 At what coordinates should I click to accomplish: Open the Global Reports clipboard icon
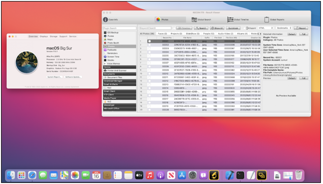click(266, 20)
